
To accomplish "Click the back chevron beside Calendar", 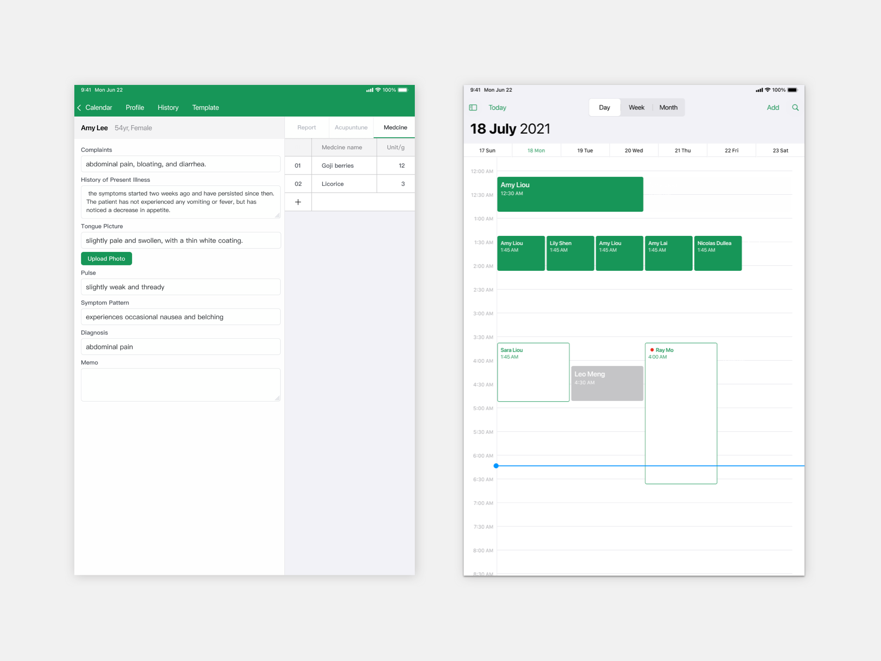I will click(79, 107).
